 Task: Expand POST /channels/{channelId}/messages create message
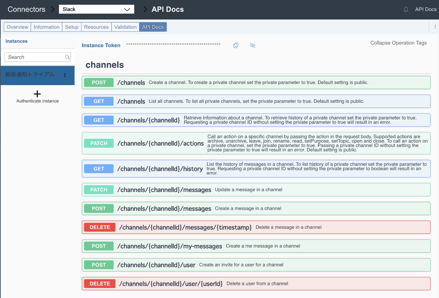256,208
